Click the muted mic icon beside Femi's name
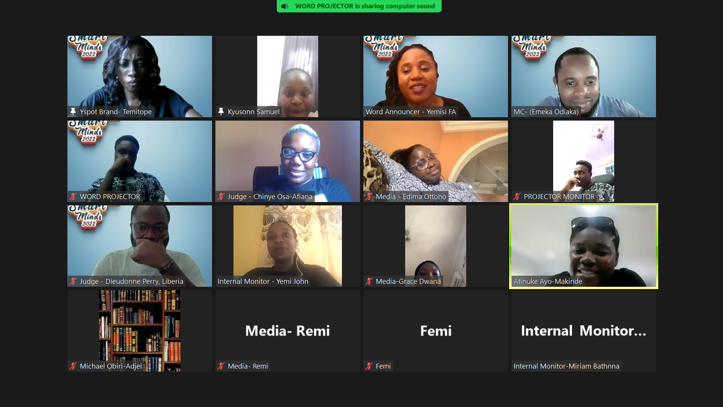 [369, 366]
